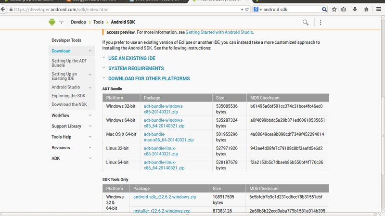Toggle the SYSTEM REQUIREMENTS section
The width and height of the screenshot is (385, 216).
pyautogui.click(x=136, y=68)
